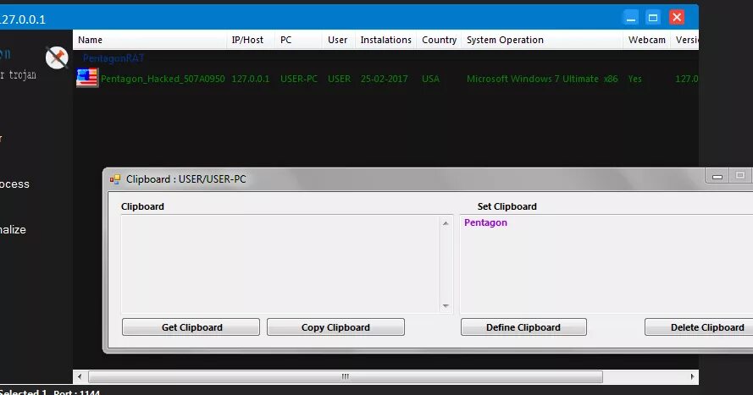Click the Get Clipboard button
Image resolution: width=753 pixels, height=395 pixels.
coord(191,327)
